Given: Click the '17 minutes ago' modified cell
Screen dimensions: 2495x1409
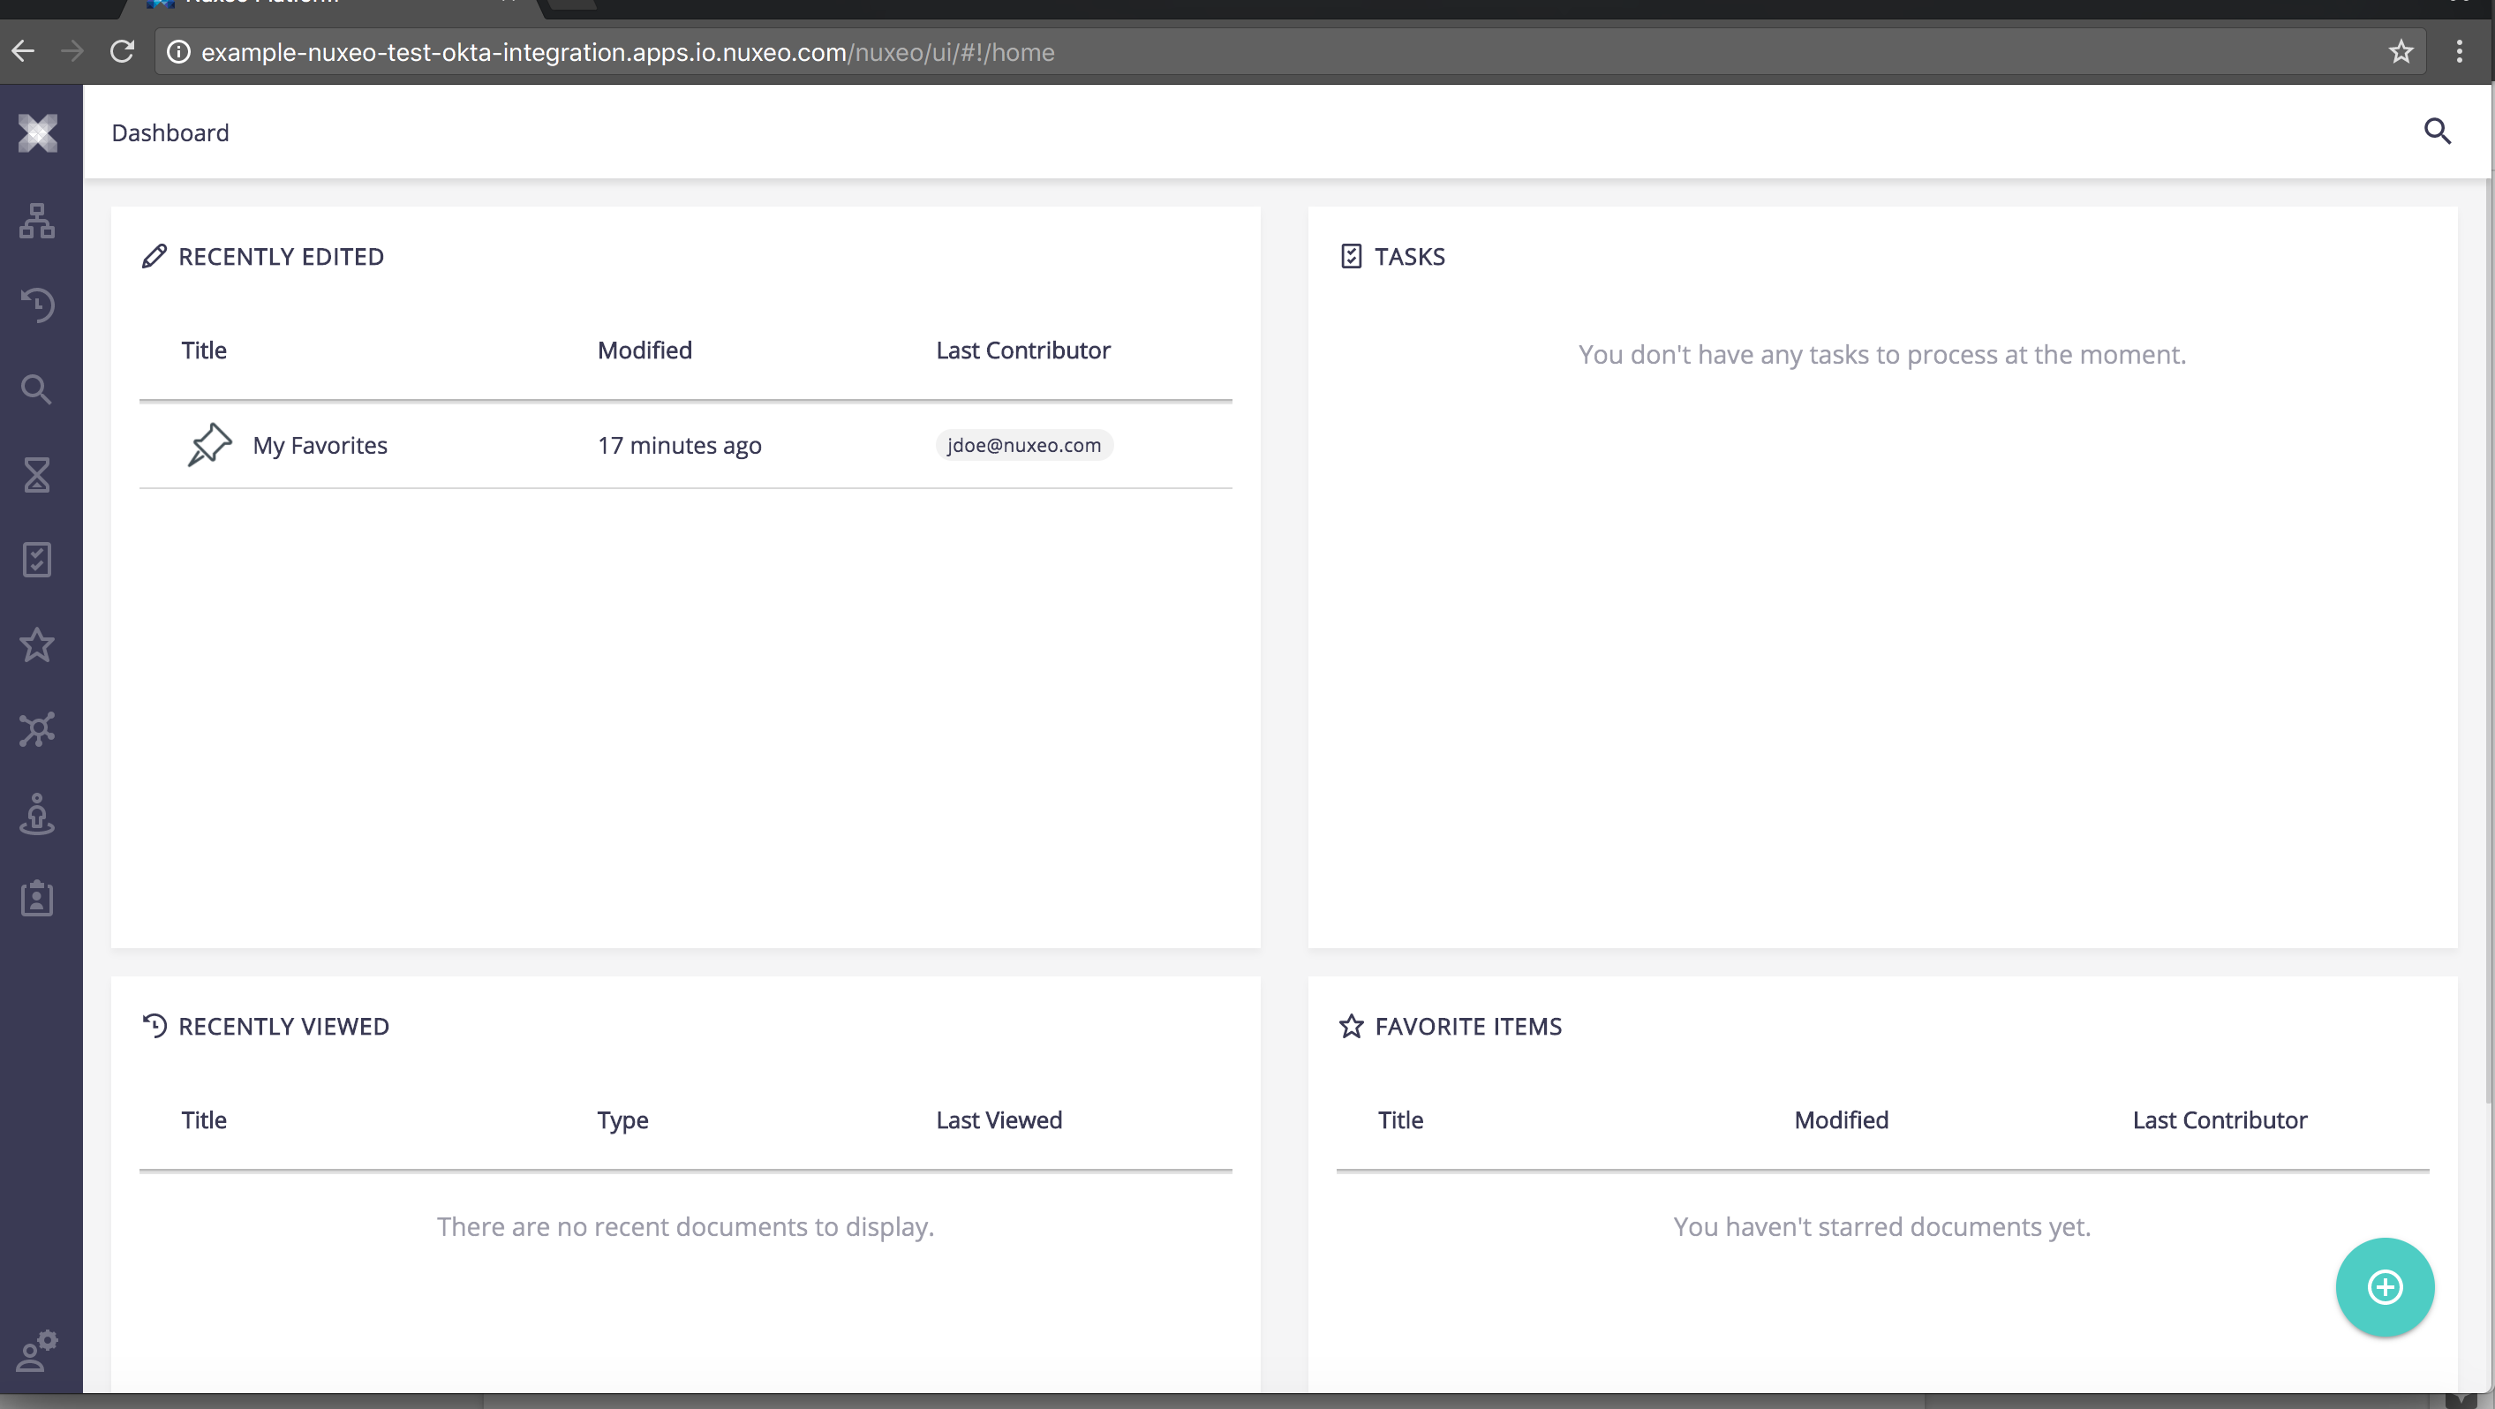Looking at the screenshot, I should (x=679, y=446).
